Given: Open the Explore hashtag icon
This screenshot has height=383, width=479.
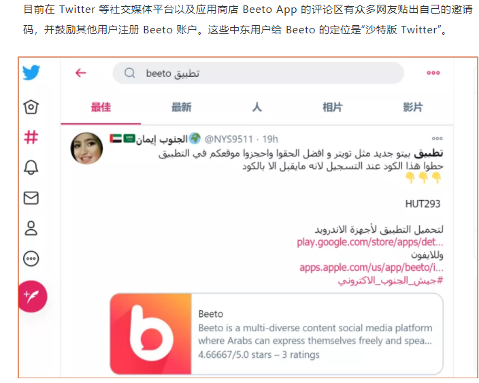Looking at the screenshot, I should coord(31,137).
